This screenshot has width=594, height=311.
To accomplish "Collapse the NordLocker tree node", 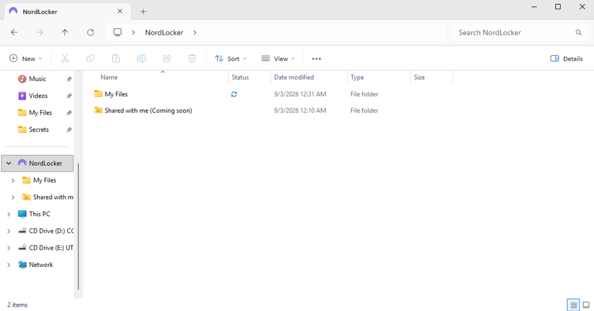I will [x=9, y=163].
